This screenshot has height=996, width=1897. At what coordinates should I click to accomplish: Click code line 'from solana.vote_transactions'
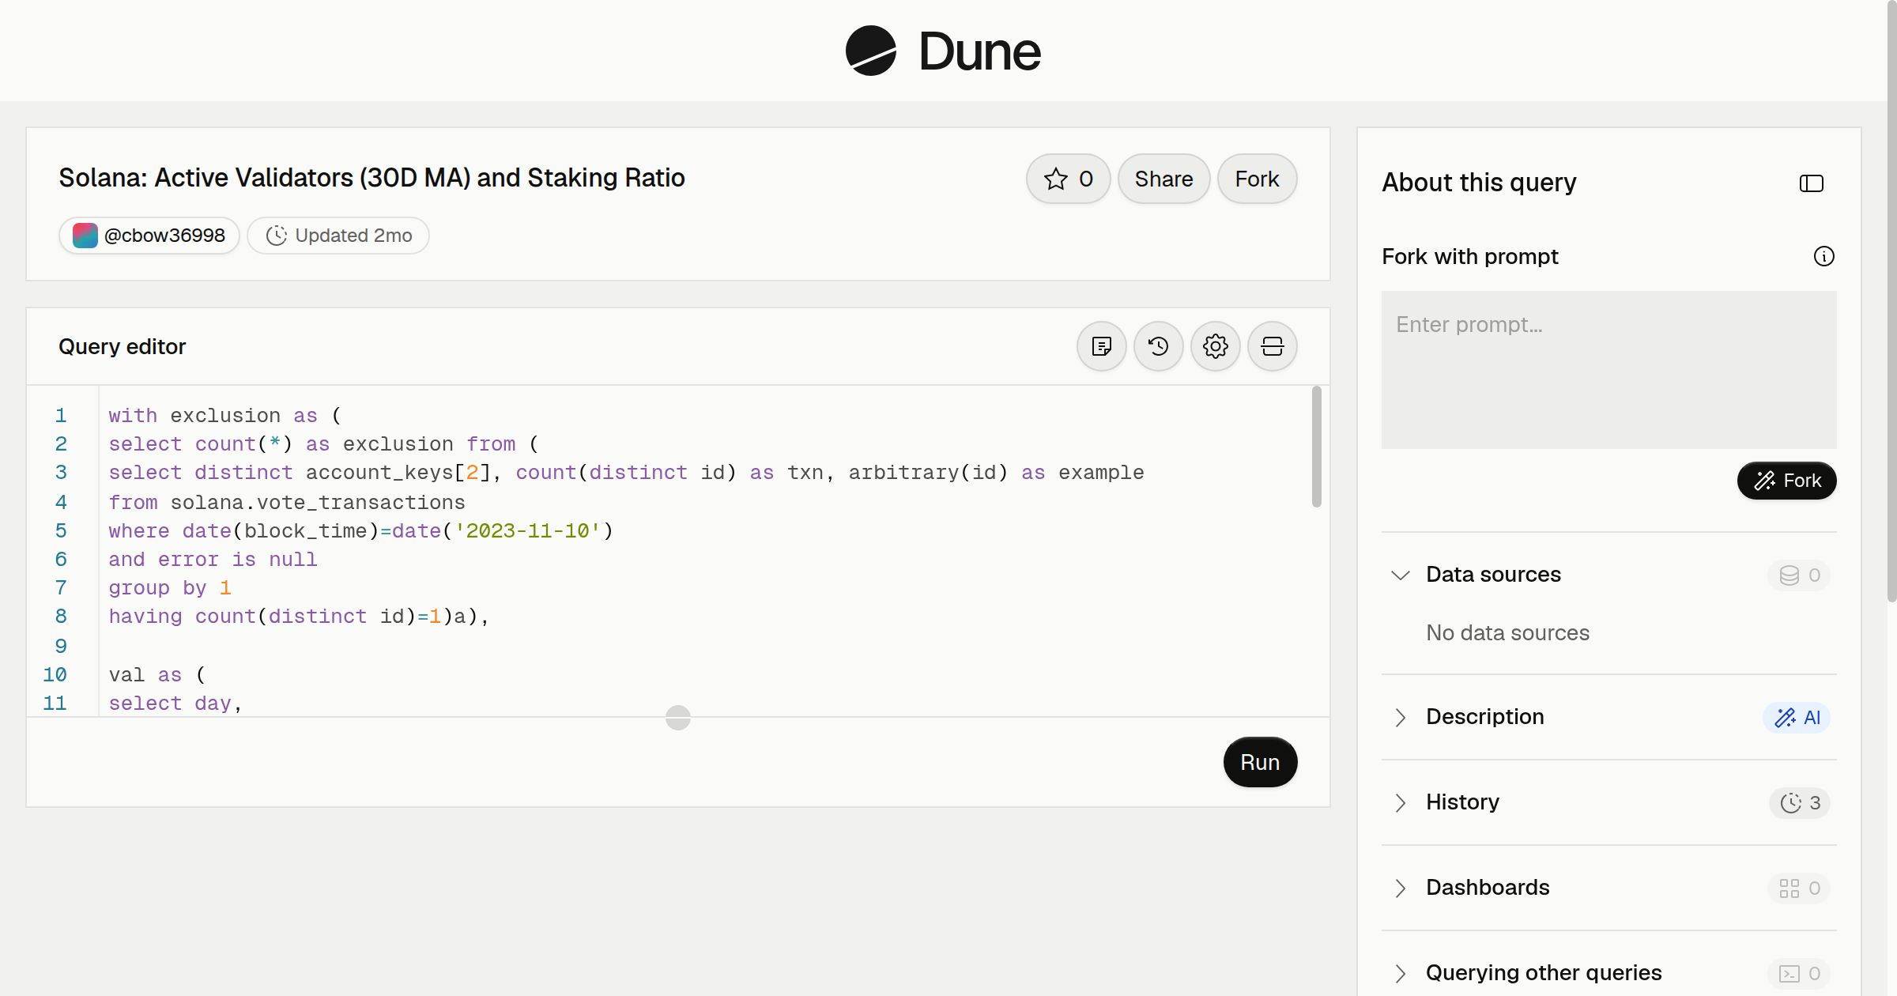[x=287, y=502]
